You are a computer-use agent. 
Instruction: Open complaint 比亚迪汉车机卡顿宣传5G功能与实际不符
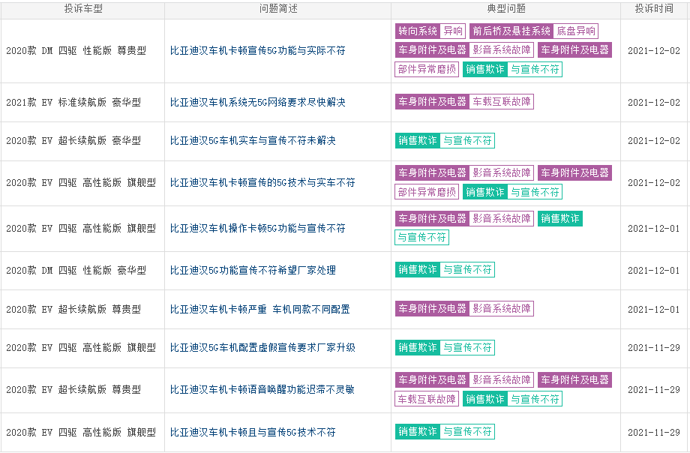point(257,51)
